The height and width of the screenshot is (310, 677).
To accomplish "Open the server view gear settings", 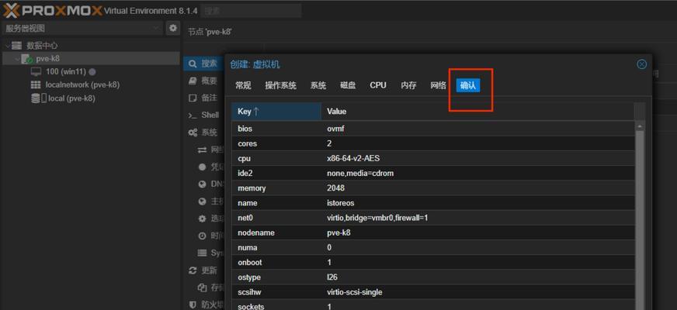I will (x=173, y=29).
